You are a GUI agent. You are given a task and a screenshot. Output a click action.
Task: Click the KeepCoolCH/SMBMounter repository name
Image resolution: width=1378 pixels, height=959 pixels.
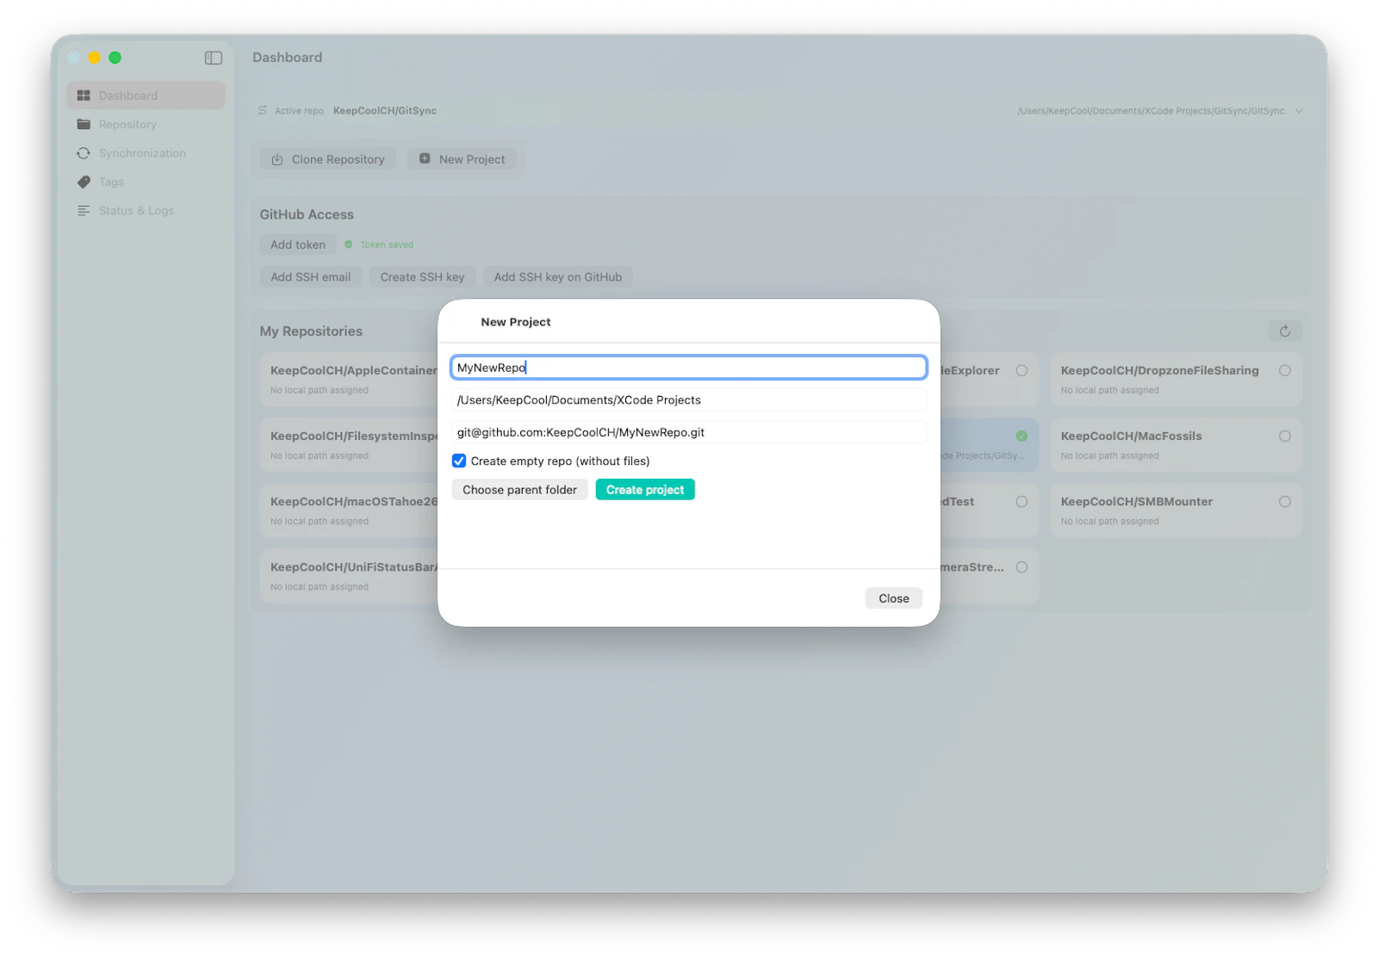[x=1136, y=502]
